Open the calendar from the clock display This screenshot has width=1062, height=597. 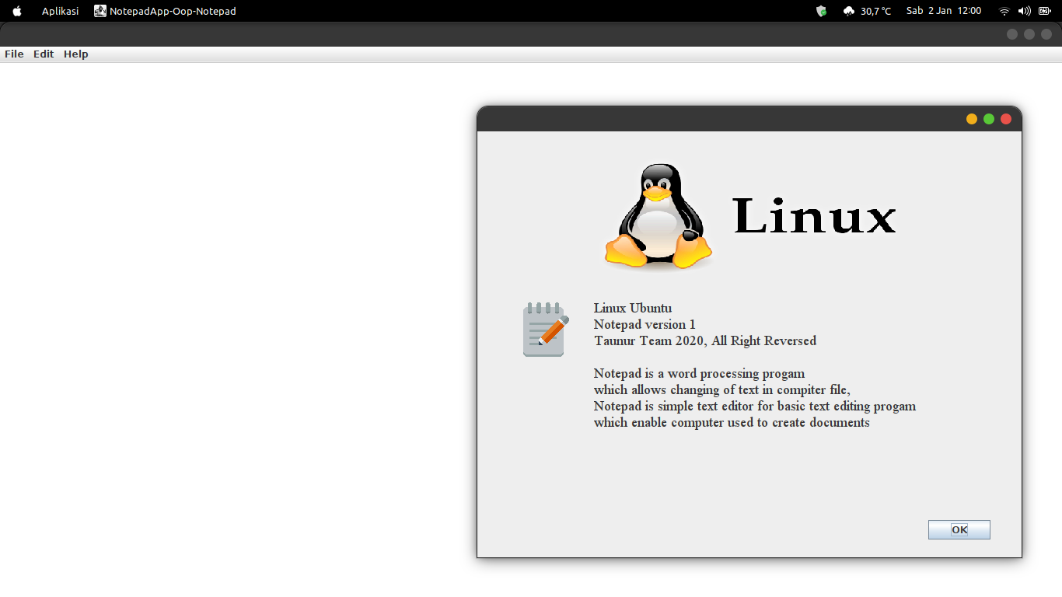(944, 11)
